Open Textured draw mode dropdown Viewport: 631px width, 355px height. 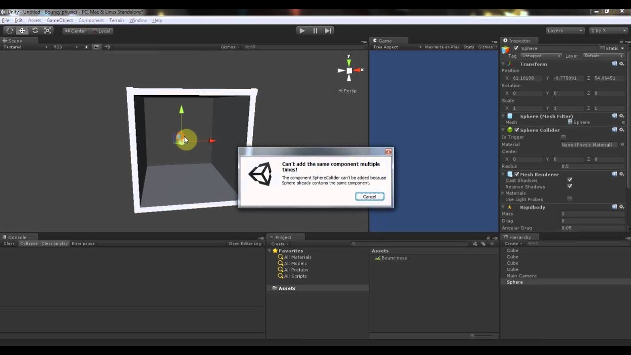26,47
